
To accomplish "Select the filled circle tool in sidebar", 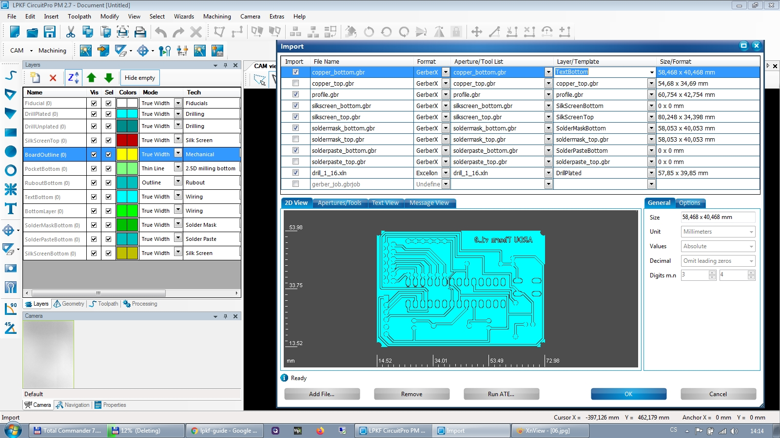I will (x=11, y=151).
